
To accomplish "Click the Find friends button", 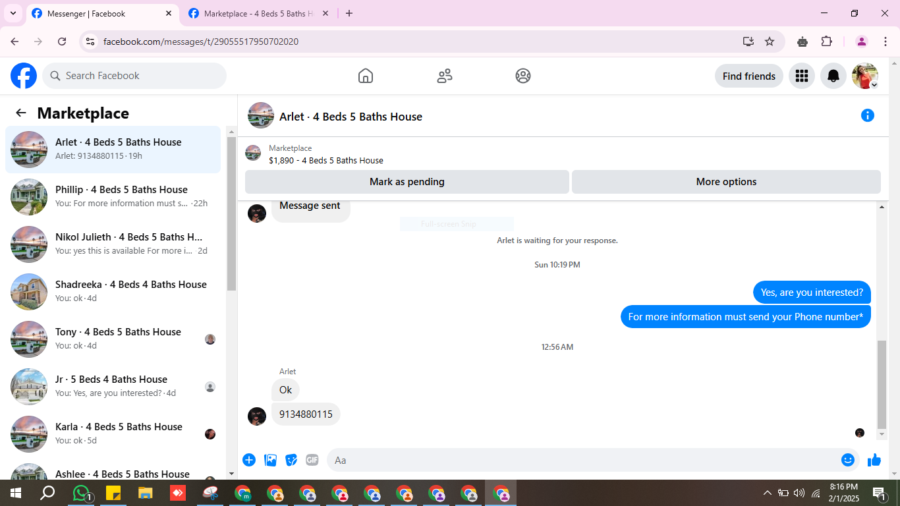I will pos(749,76).
